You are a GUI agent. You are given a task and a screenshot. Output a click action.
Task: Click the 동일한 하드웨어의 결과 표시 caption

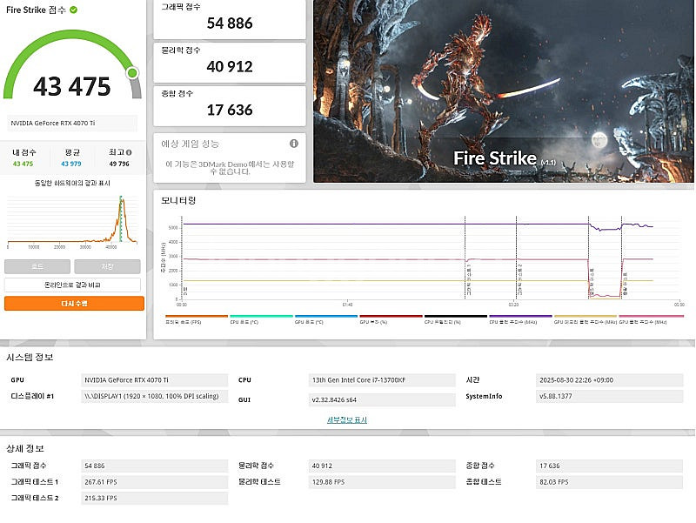pos(72,183)
